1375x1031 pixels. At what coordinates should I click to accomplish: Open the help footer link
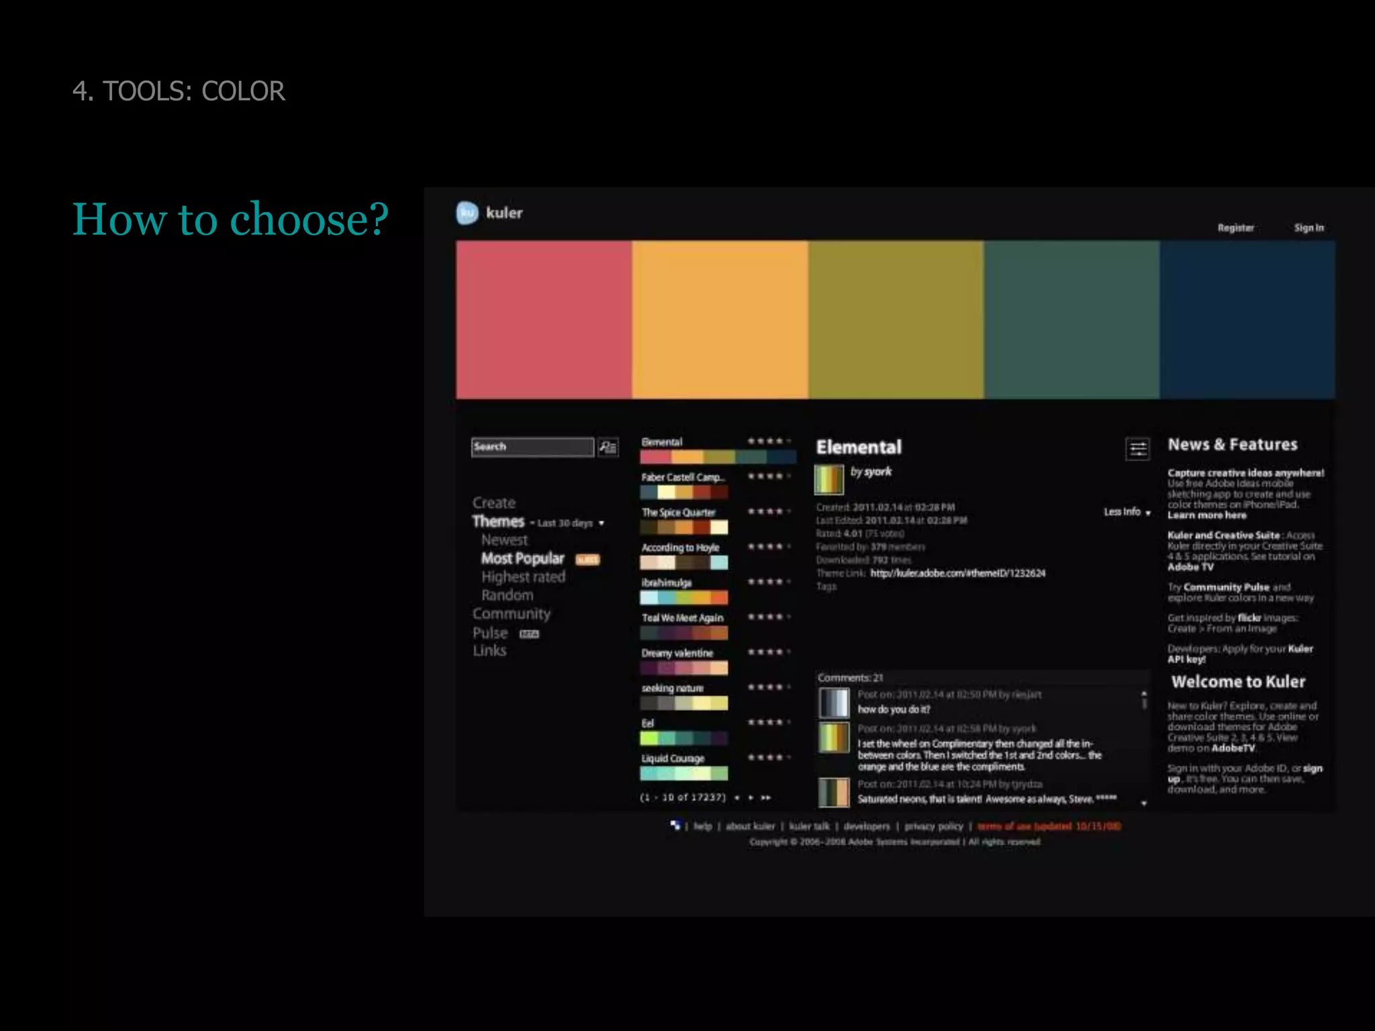702,826
